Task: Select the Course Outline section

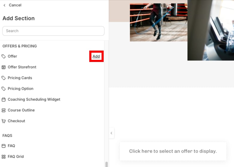Action: coord(52,110)
